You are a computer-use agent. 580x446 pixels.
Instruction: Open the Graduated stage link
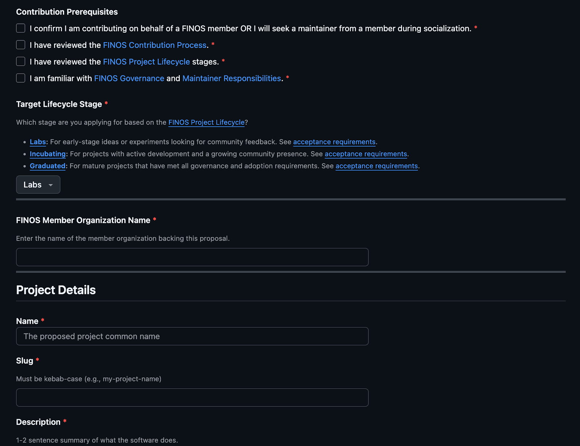click(x=47, y=166)
